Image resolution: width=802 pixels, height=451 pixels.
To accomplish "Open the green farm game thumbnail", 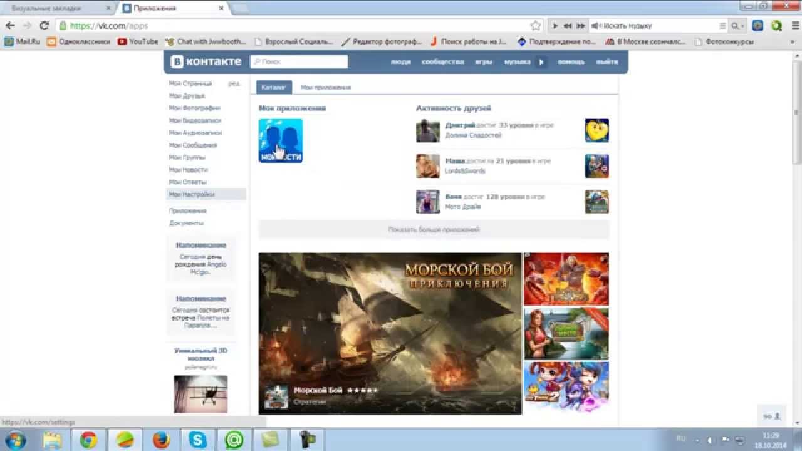I will [x=566, y=333].
